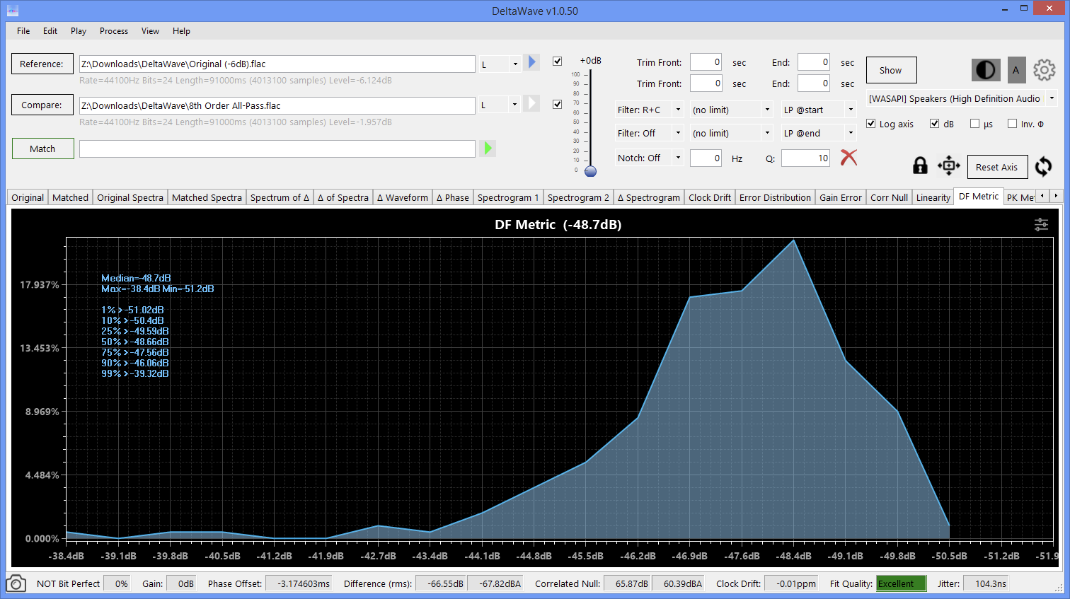Toggle the reference file enable checkbox

point(558,61)
